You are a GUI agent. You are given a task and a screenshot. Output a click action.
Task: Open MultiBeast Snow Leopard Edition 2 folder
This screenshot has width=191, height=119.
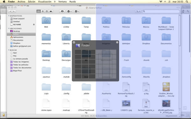166,20
